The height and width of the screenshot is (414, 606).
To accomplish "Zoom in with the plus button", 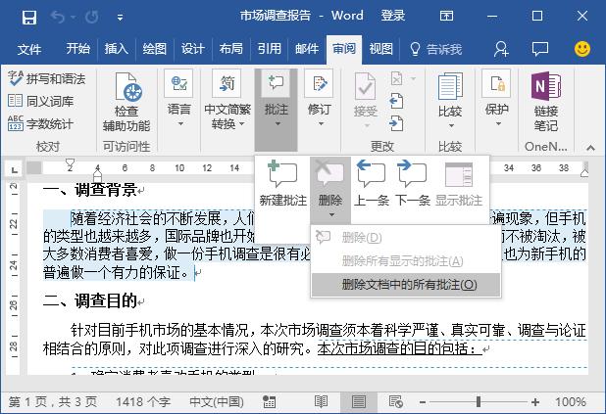I will pyautogui.click(x=535, y=402).
